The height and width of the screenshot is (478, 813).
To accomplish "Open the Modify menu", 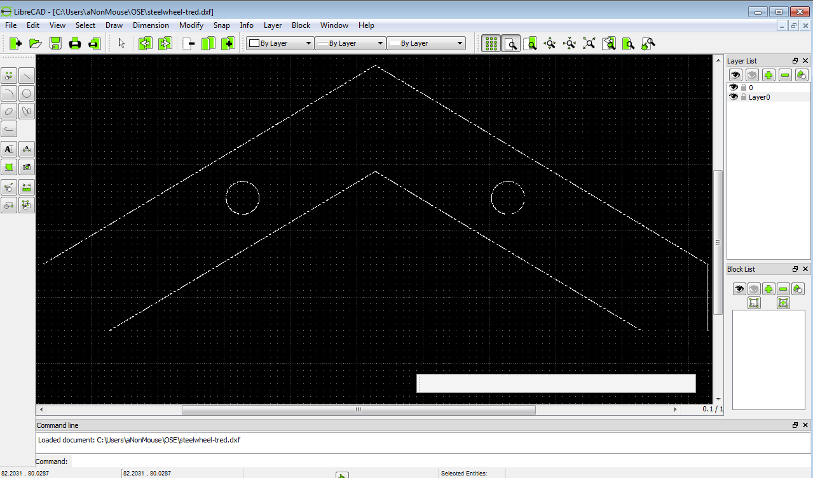I will 191,25.
